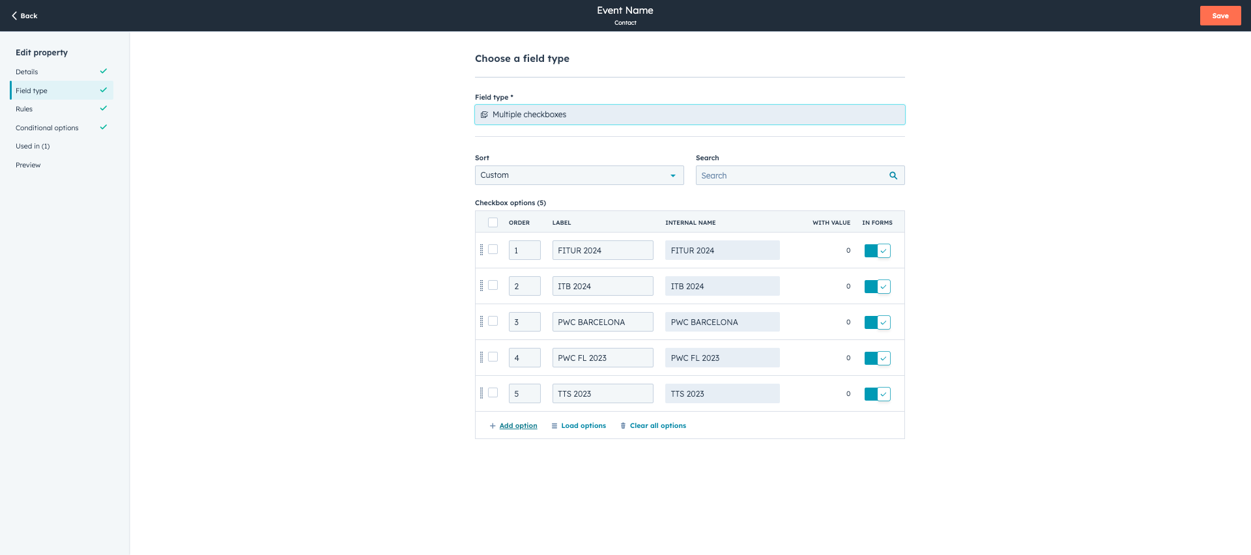Viewport: 1251px width, 555px height.
Task: Click the order field showing 5
Action: 525,393
